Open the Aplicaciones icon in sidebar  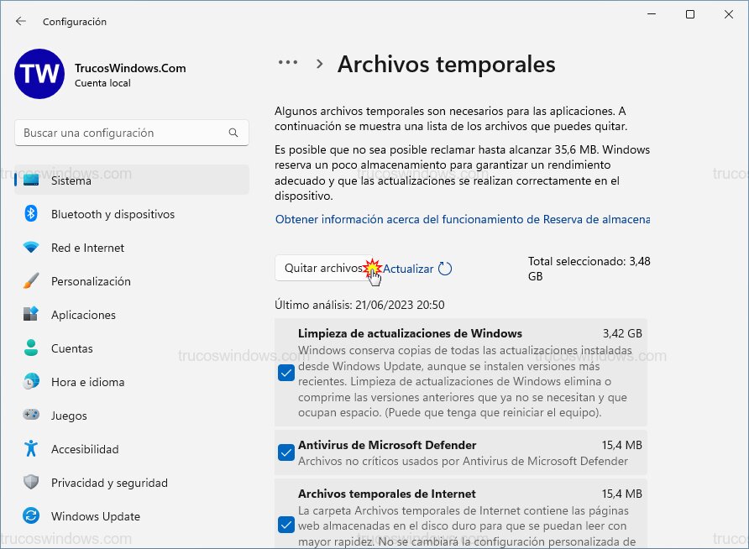pos(31,315)
